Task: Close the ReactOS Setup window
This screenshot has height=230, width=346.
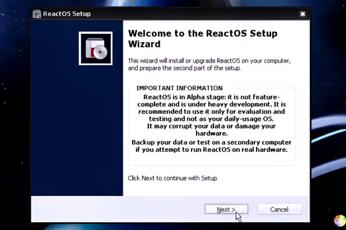Action: tap(303, 14)
